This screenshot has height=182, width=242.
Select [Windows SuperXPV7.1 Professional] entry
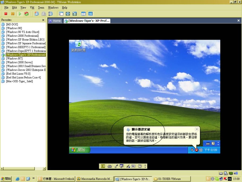click(x=26, y=51)
